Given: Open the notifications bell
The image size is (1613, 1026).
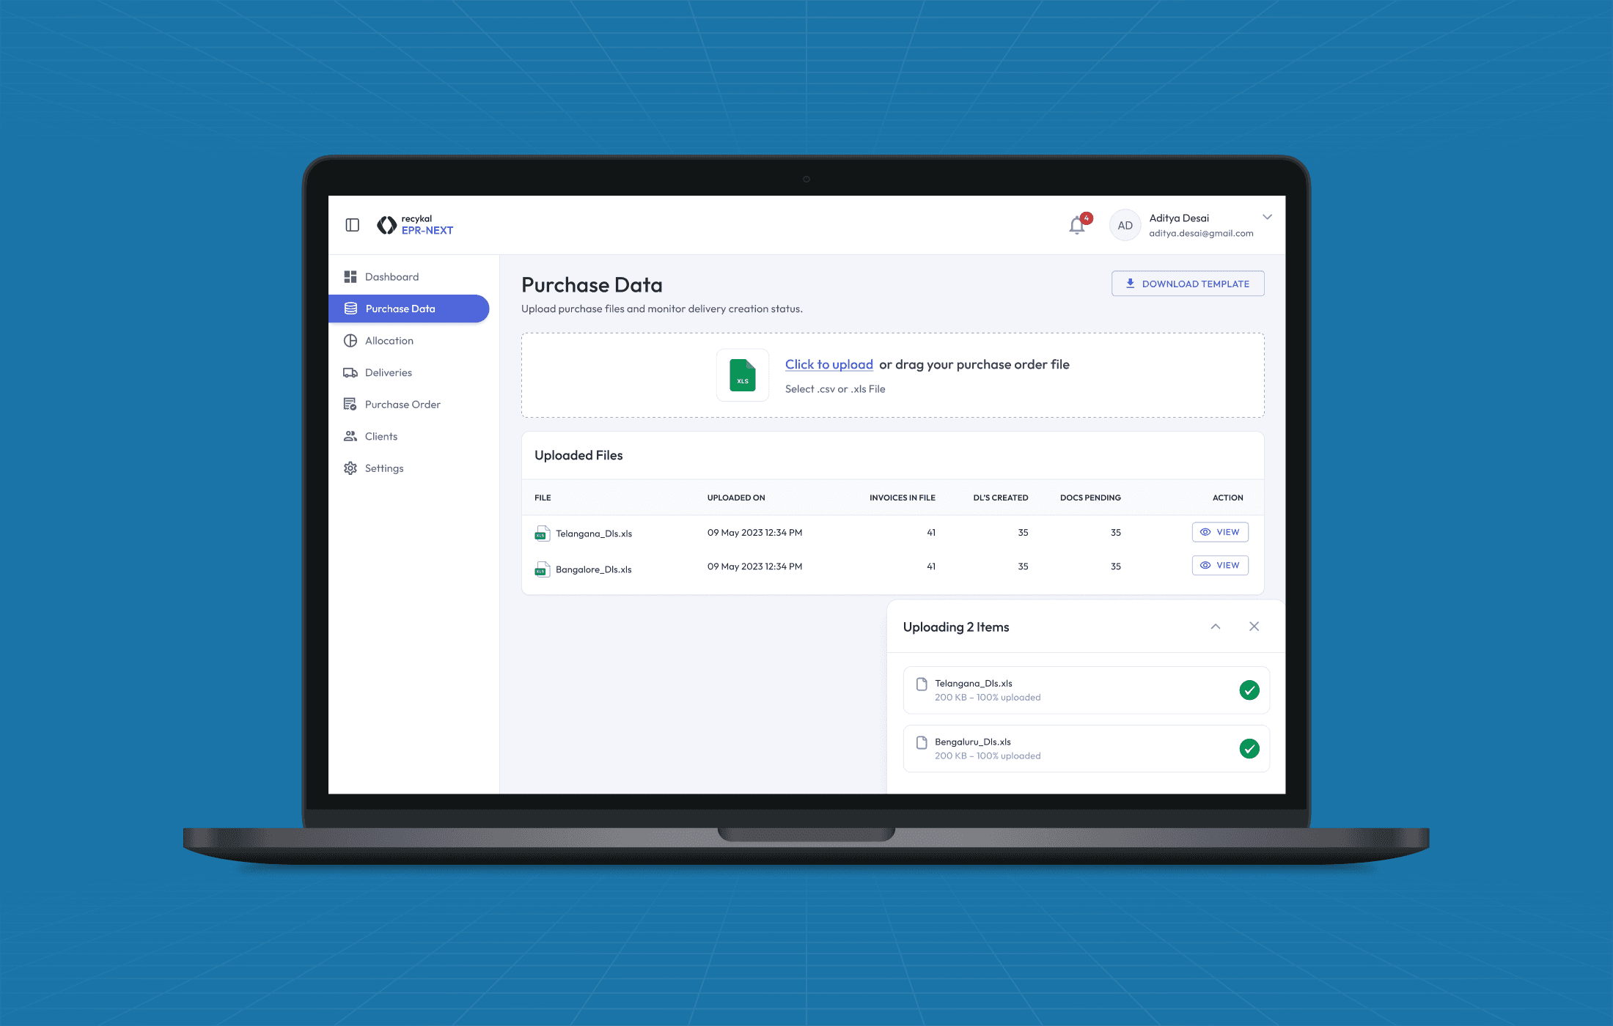Looking at the screenshot, I should click(x=1076, y=225).
